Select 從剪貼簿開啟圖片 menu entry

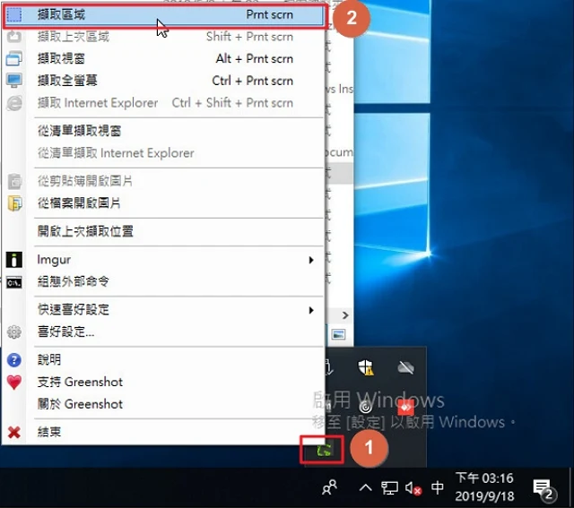coord(163,181)
